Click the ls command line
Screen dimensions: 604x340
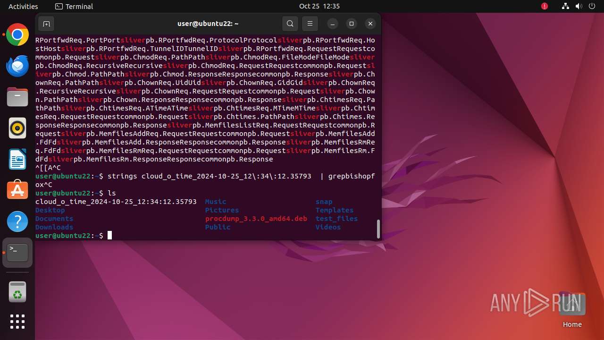[x=75, y=193]
